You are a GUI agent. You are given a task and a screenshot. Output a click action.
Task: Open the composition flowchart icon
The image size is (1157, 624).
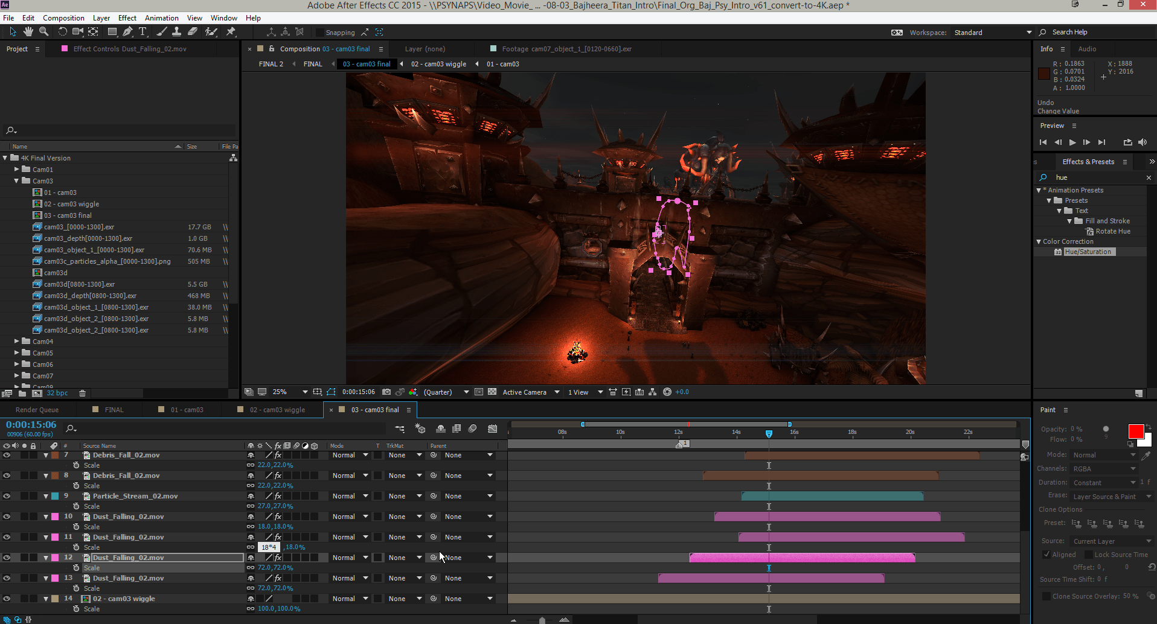[x=653, y=392]
